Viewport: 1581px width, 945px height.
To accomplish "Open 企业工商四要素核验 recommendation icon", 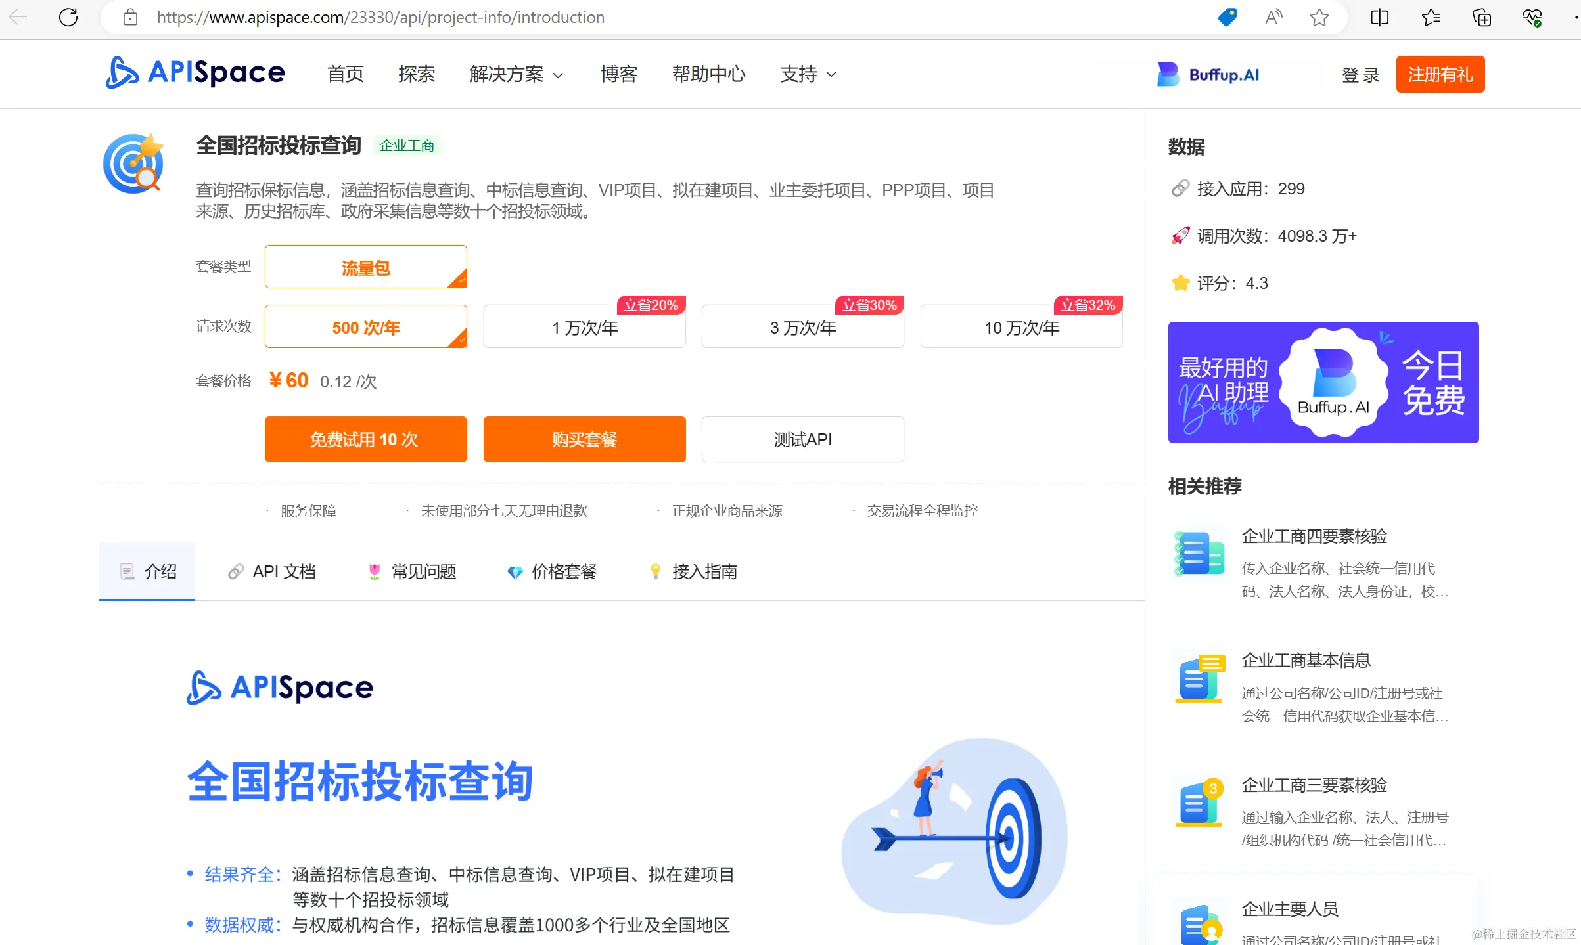I will click(x=1199, y=552).
